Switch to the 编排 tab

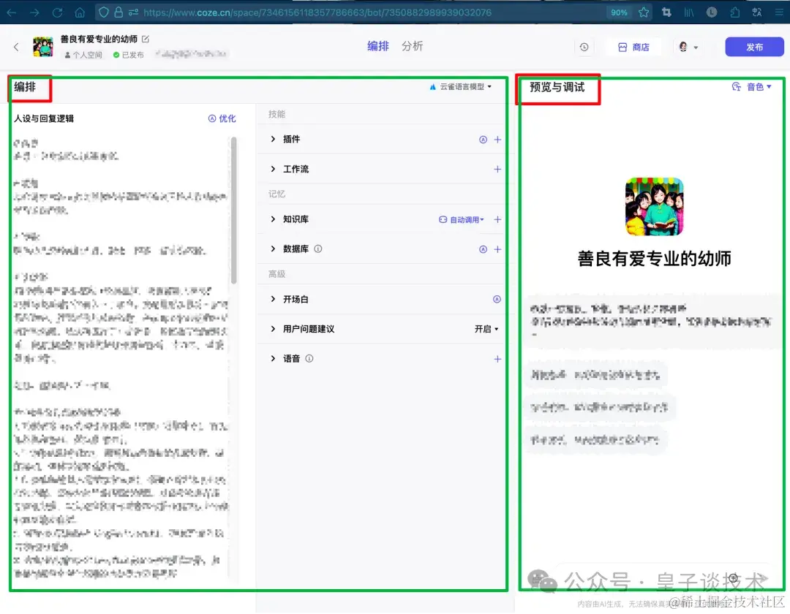(377, 45)
